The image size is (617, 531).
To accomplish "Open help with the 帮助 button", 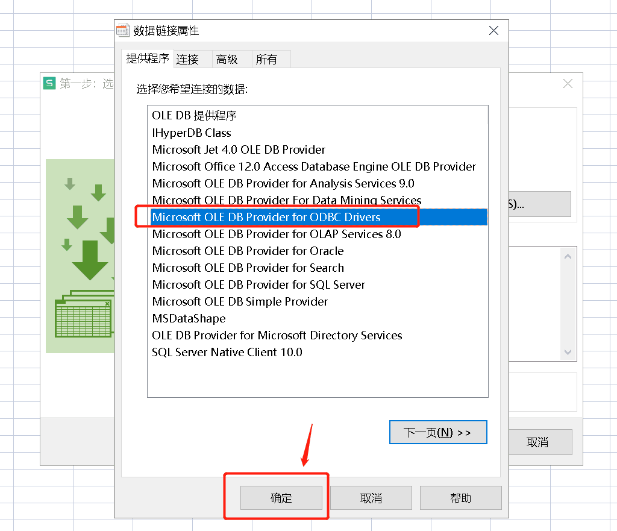I will click(461, 498).
